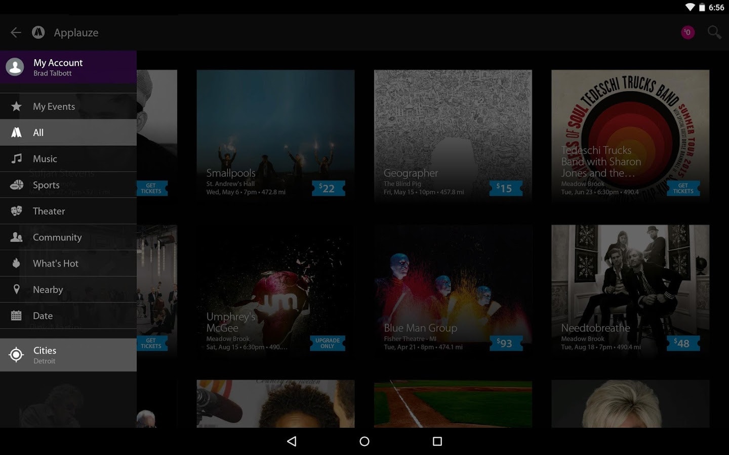Viewport: 729px width, 455px height.
Task: Select the Theater category
Action: 68,211
